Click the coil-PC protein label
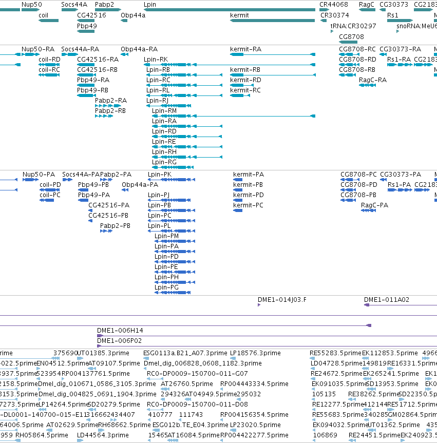 point(50,195)
